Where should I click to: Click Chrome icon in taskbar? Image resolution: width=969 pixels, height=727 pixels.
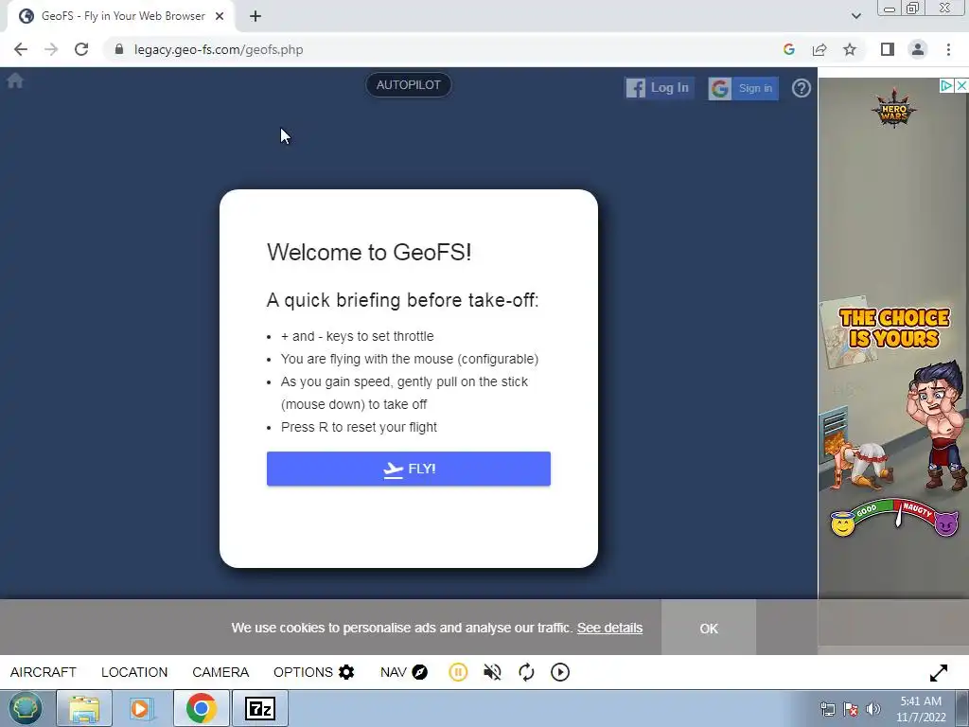click(x=201, y=708)
